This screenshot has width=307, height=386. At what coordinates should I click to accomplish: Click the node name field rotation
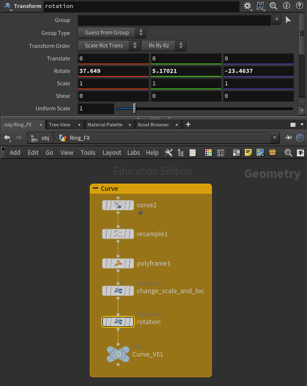click(141, 6)
